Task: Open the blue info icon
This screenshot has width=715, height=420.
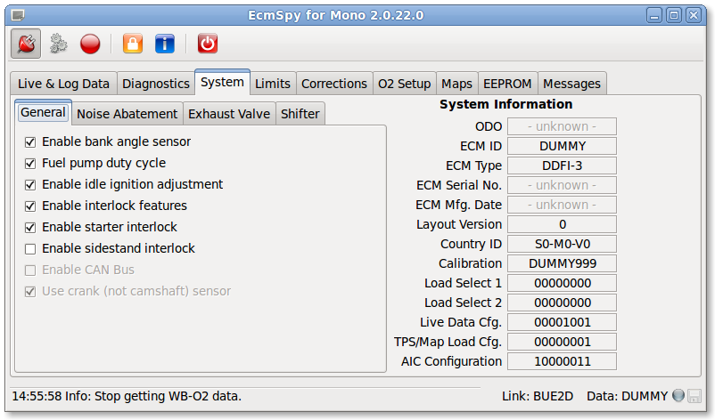Action: 165,44
